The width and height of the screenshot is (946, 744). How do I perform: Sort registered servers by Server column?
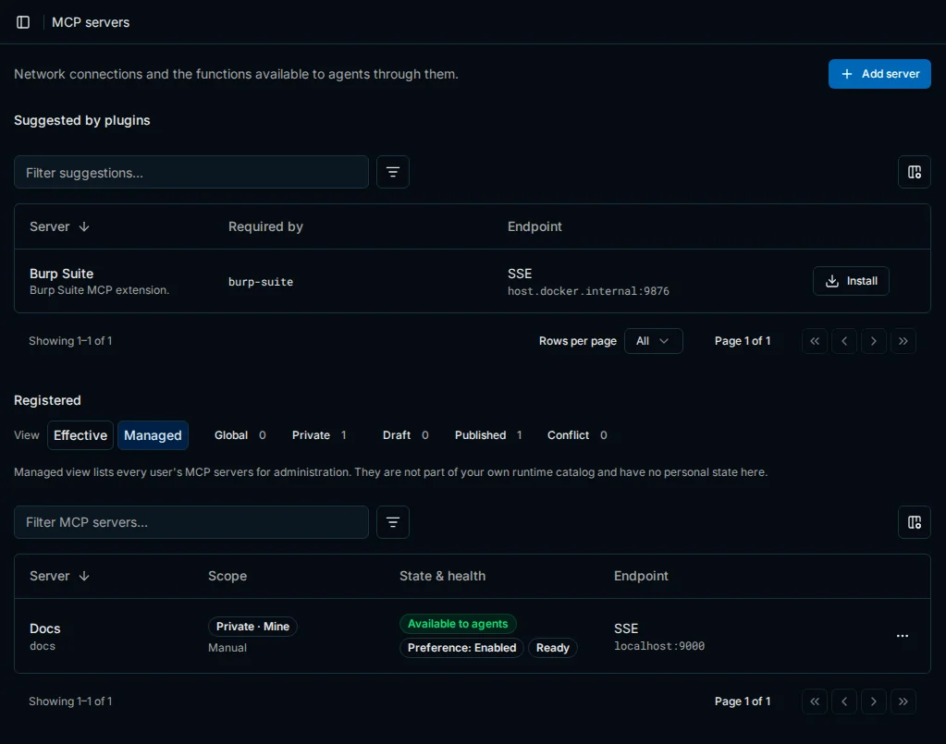point(60,576)
